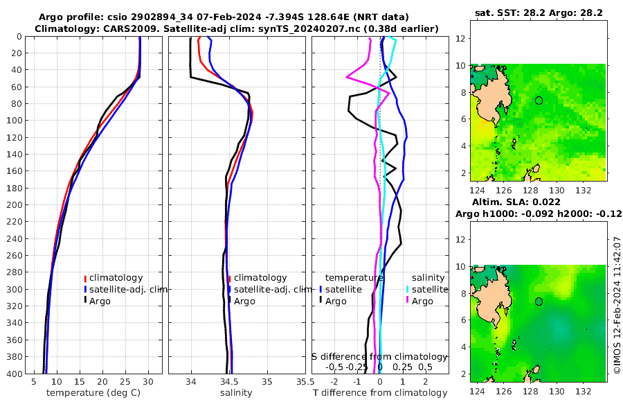
Task: Click longitude tick 130 on SST map
Action: click(x=557, y=191)
